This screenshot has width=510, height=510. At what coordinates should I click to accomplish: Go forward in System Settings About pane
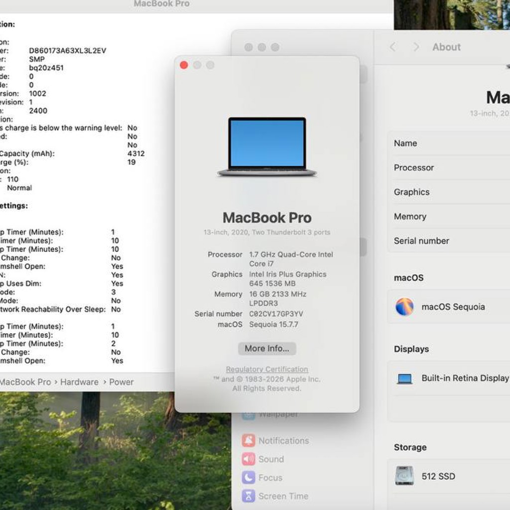tap(416, 47)
